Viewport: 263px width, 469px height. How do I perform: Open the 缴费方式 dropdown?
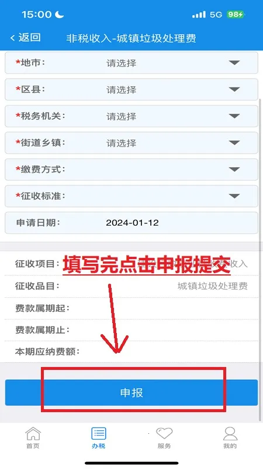131,169
